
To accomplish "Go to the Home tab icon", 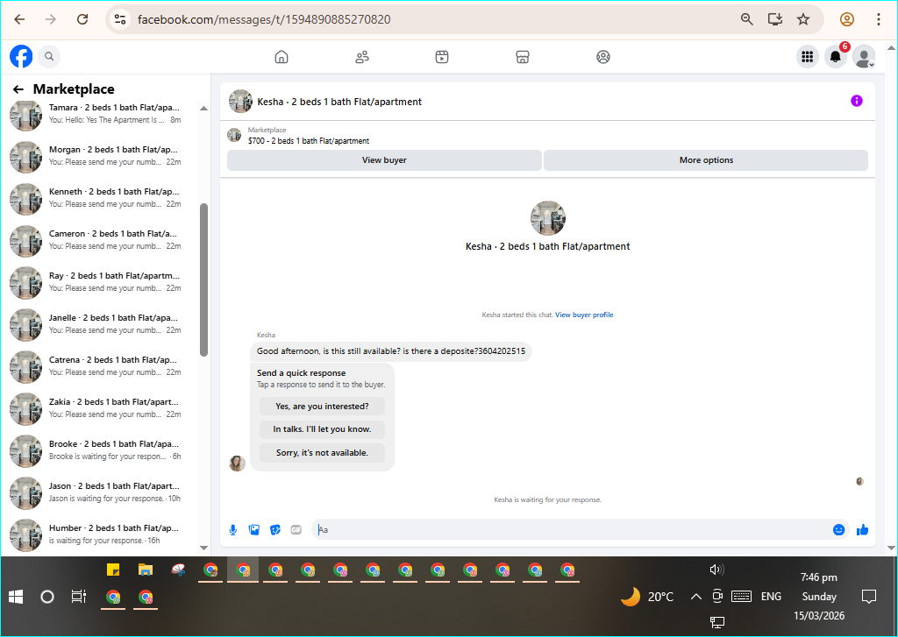I will [x=282, y=57].
